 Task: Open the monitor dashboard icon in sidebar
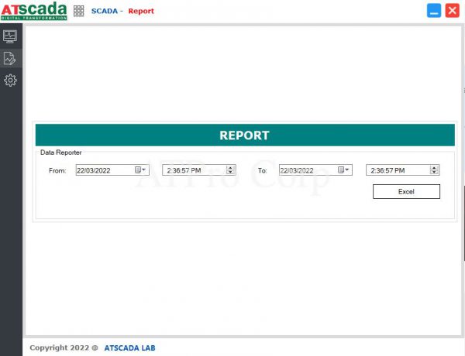point(11,36)
